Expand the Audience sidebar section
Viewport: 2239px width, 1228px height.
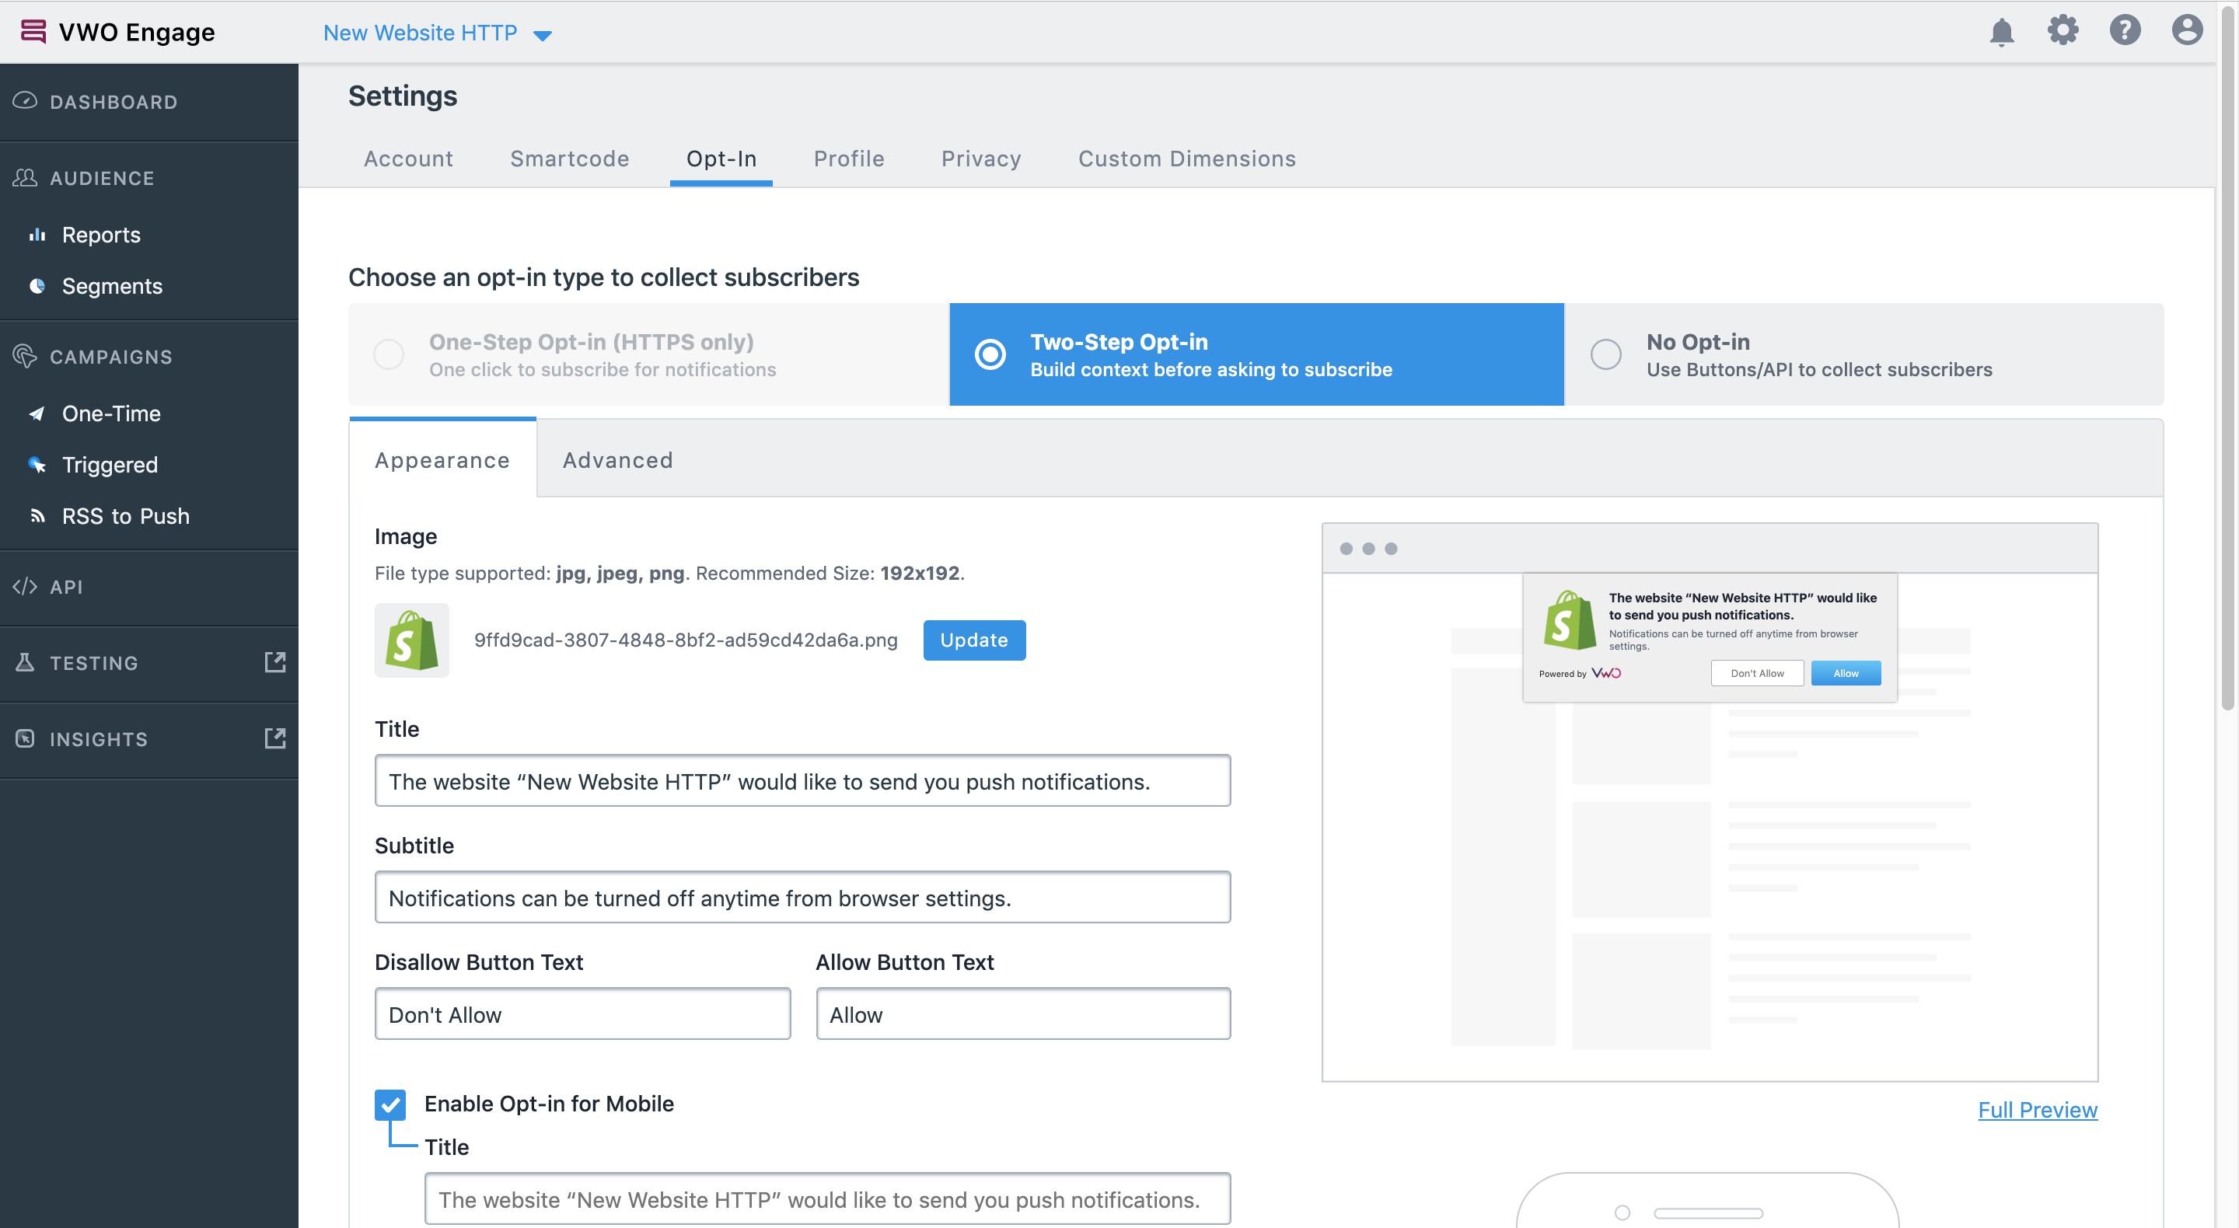[102, 177]
